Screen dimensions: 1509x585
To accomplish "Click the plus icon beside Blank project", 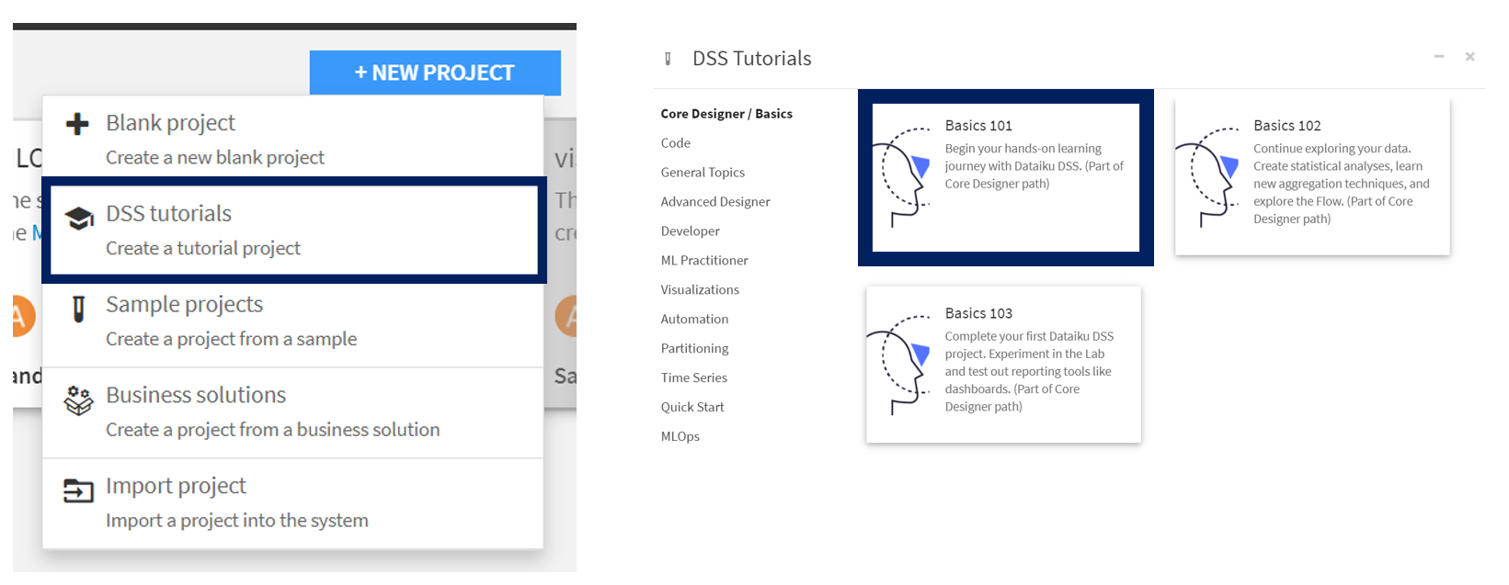I will (x=78, y=124).
